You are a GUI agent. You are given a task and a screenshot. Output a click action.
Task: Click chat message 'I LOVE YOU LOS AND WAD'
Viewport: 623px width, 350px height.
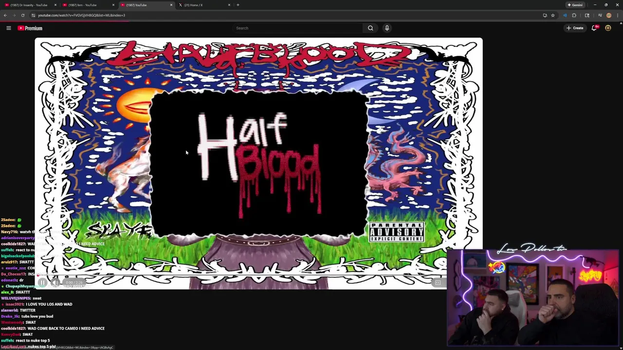49,304
